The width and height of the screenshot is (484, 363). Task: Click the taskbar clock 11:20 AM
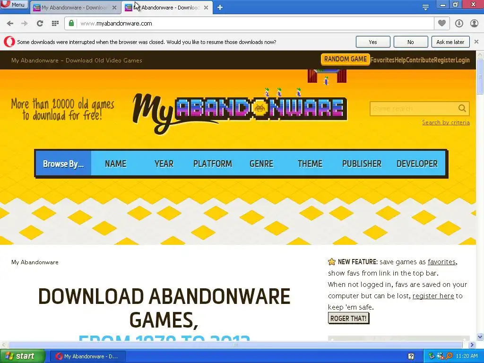467,356
